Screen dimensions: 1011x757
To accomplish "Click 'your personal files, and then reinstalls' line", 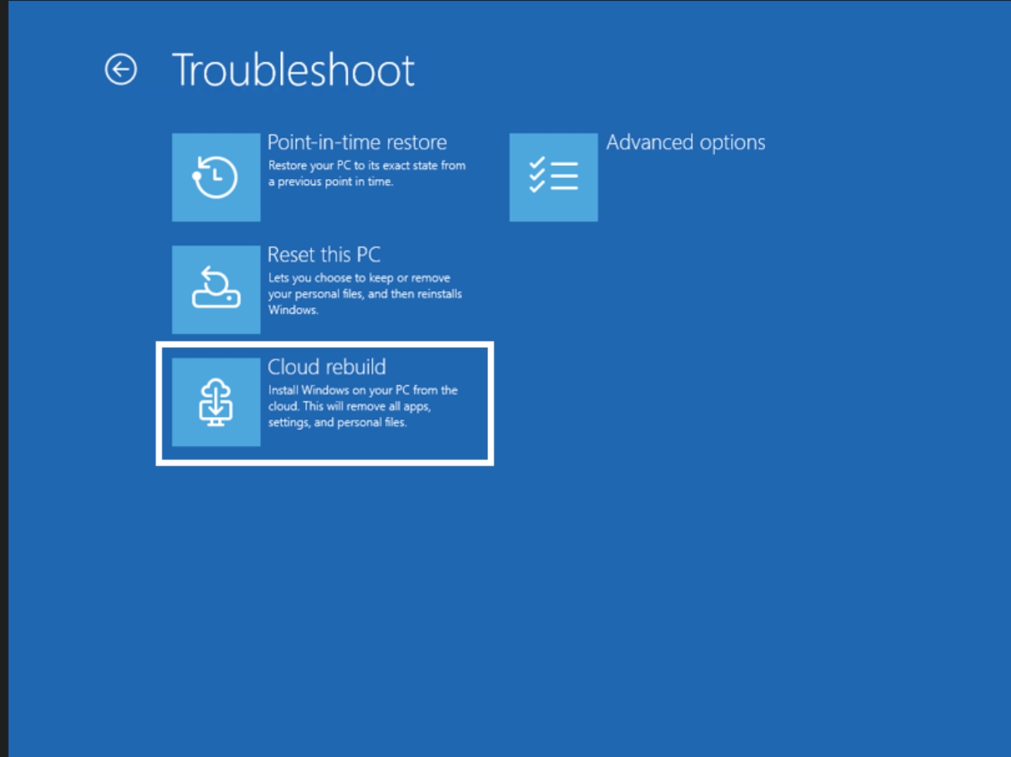I will (x=365, y=294).
